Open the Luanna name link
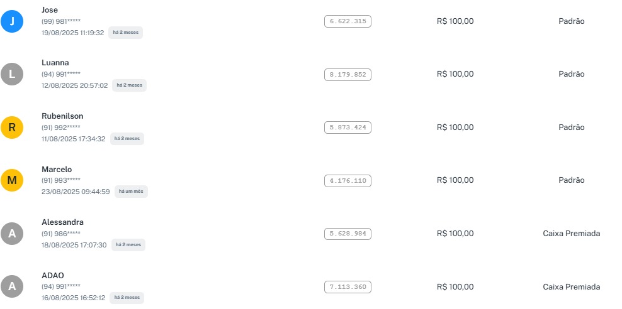The image size is (622, 309). coord(55,63)
